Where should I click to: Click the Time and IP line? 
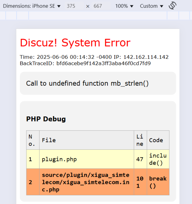pos(94,57)
